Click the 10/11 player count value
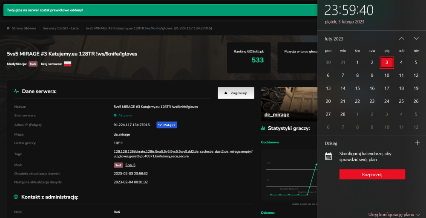This screenshot has width=426, height=218. [x=118, y=143]
